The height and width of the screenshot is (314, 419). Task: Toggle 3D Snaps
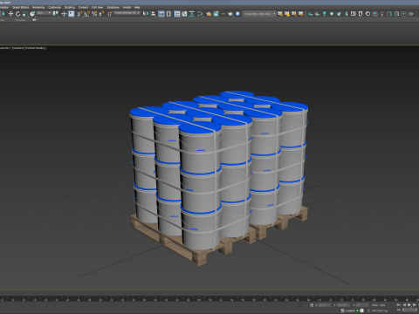tap(79, 14)
